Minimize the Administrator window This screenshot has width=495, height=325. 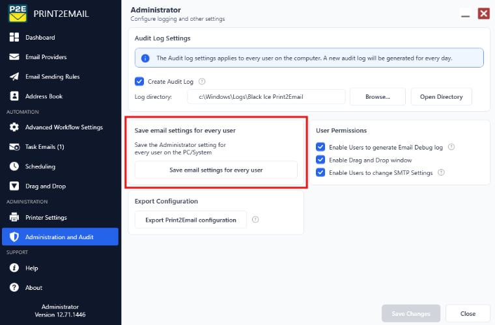(x=465, y=14)
